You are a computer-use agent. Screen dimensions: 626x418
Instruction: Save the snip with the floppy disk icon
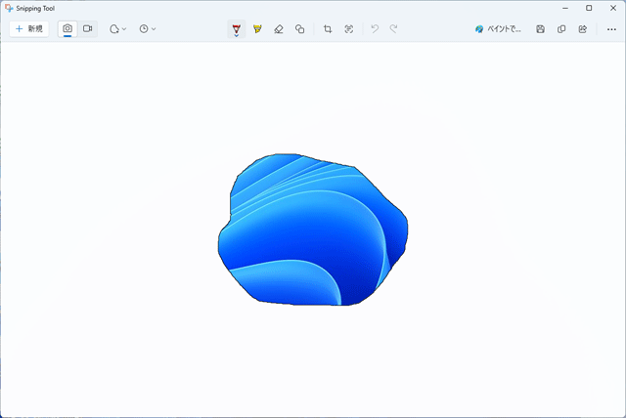point(541,29)
